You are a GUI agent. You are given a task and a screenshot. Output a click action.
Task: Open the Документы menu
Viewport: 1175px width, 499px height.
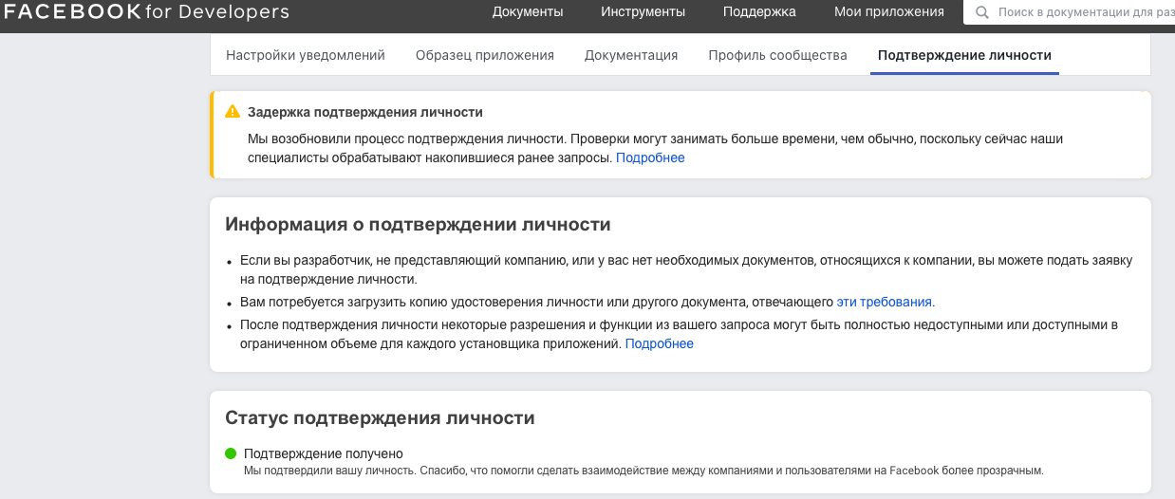point(528,12)
